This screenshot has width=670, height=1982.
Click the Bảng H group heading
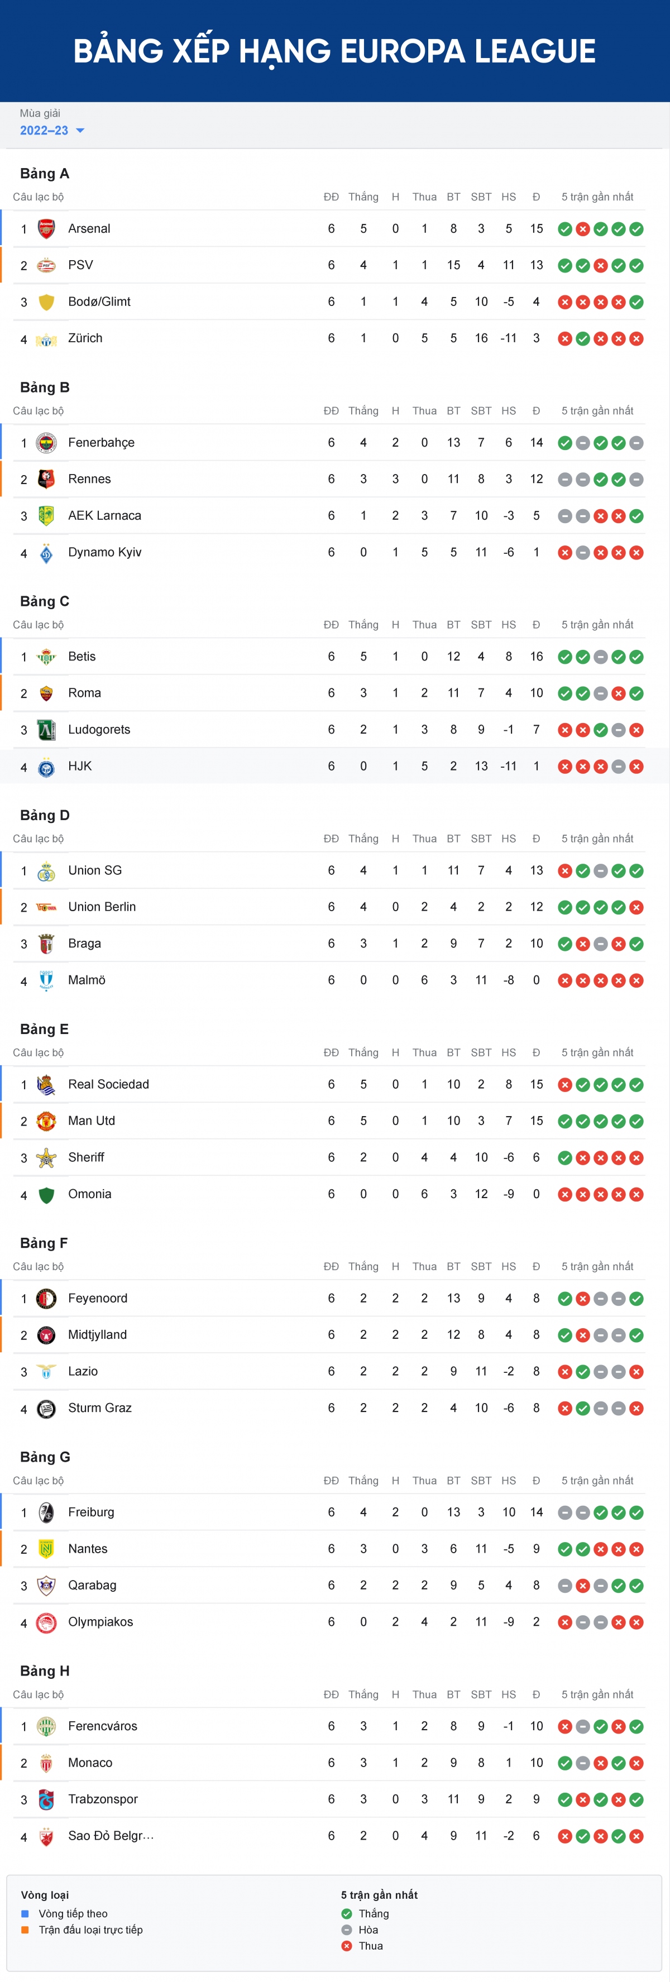pos(45,1670)
